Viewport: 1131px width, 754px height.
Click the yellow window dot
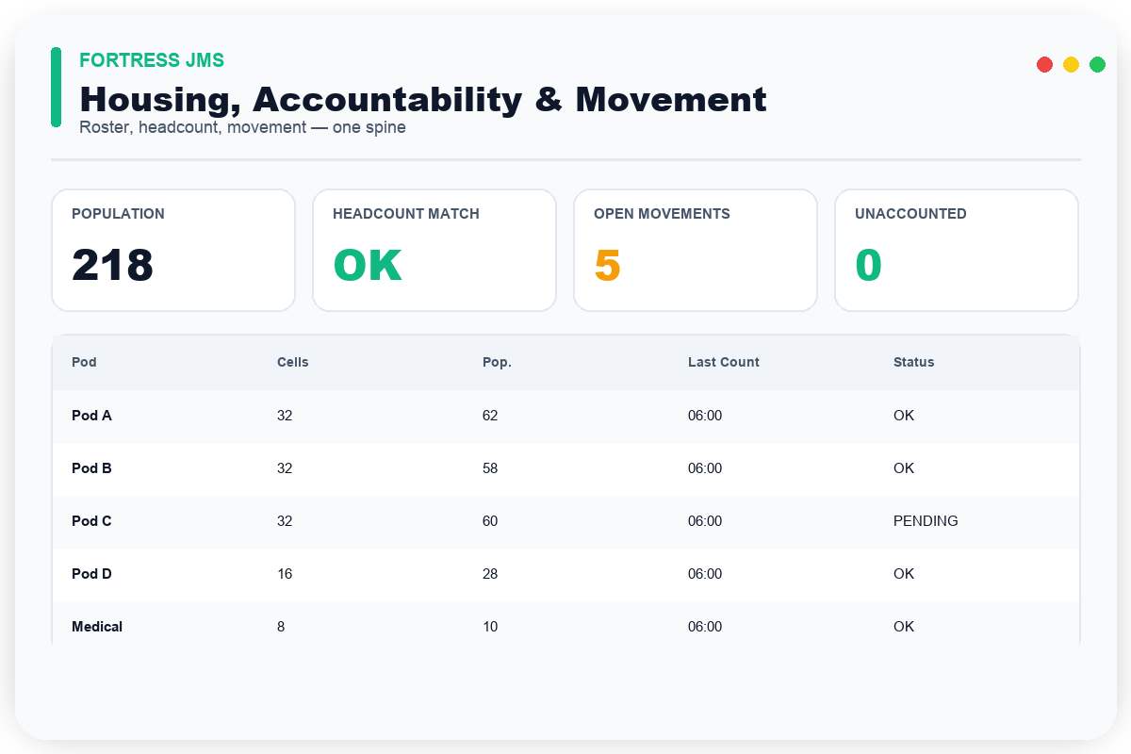click(x=1071, y=64)
